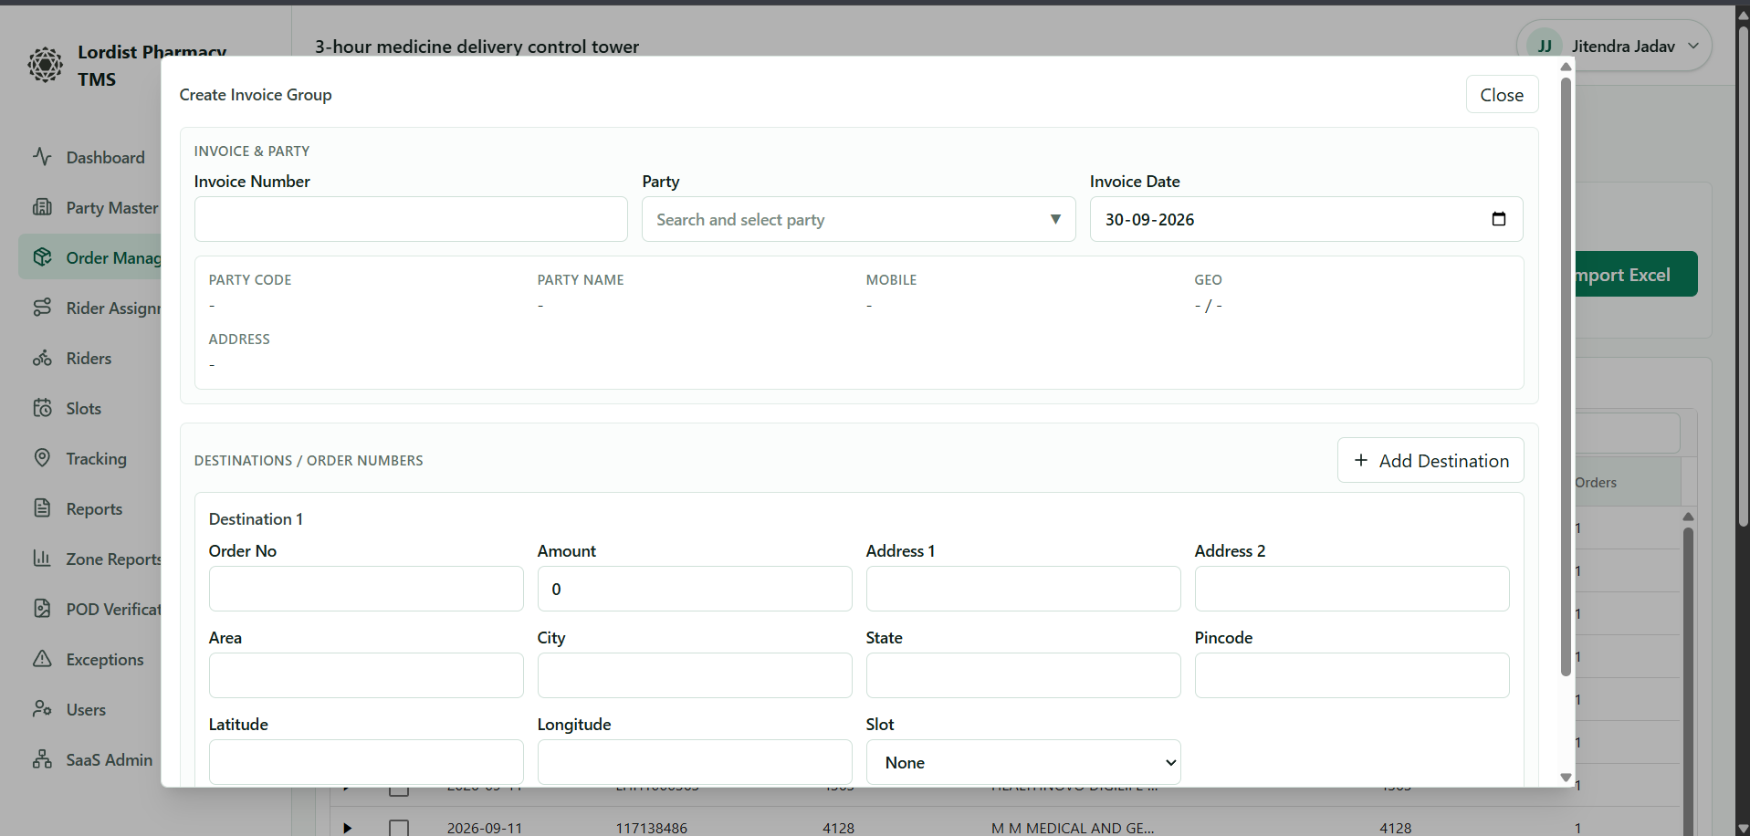Image resolution: width=1750 pixels, height=836 pixels.
Task: Go to Dashboard in the sidebar
Action: click(105, 158)
